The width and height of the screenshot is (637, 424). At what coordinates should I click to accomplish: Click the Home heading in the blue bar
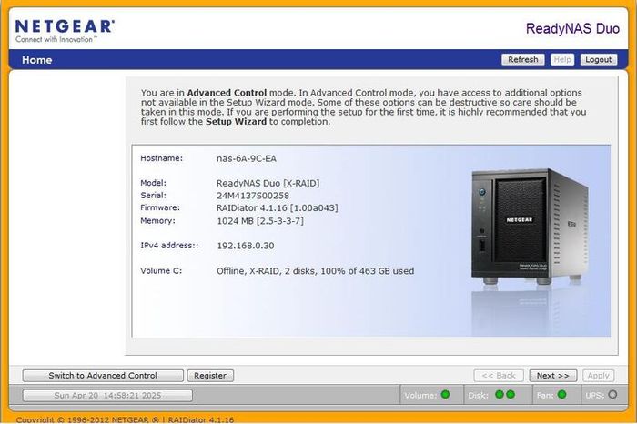point(37,60)
